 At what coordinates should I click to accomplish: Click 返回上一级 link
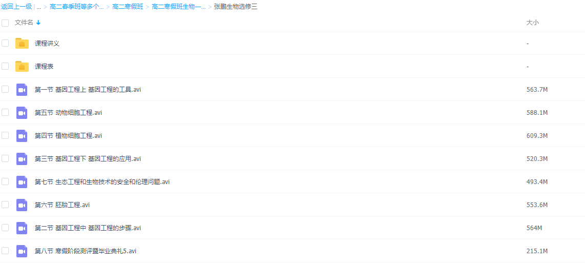coord(16,7)
